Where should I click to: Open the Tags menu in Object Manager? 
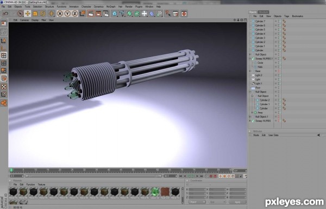click(287, 16)
